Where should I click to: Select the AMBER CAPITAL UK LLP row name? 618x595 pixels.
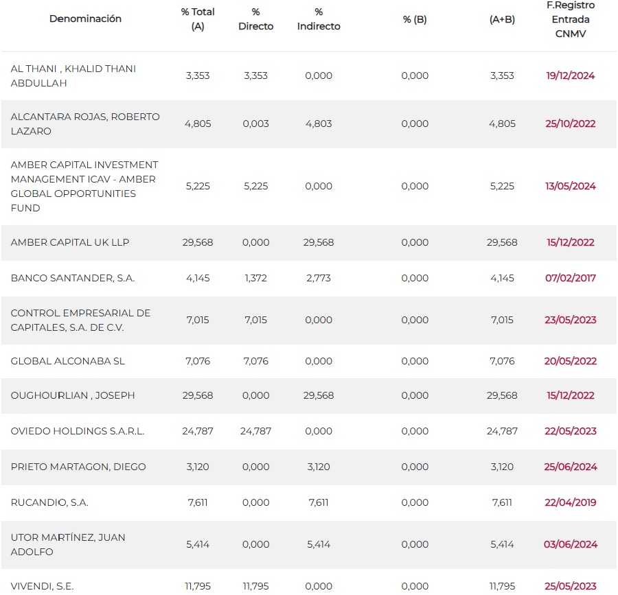[70, 242]
